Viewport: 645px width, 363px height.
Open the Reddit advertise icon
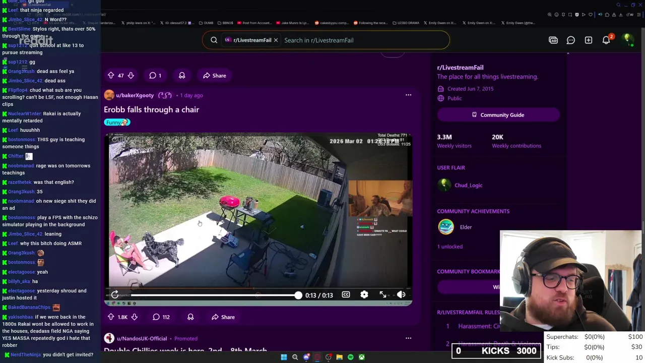(x=553, y=40)
